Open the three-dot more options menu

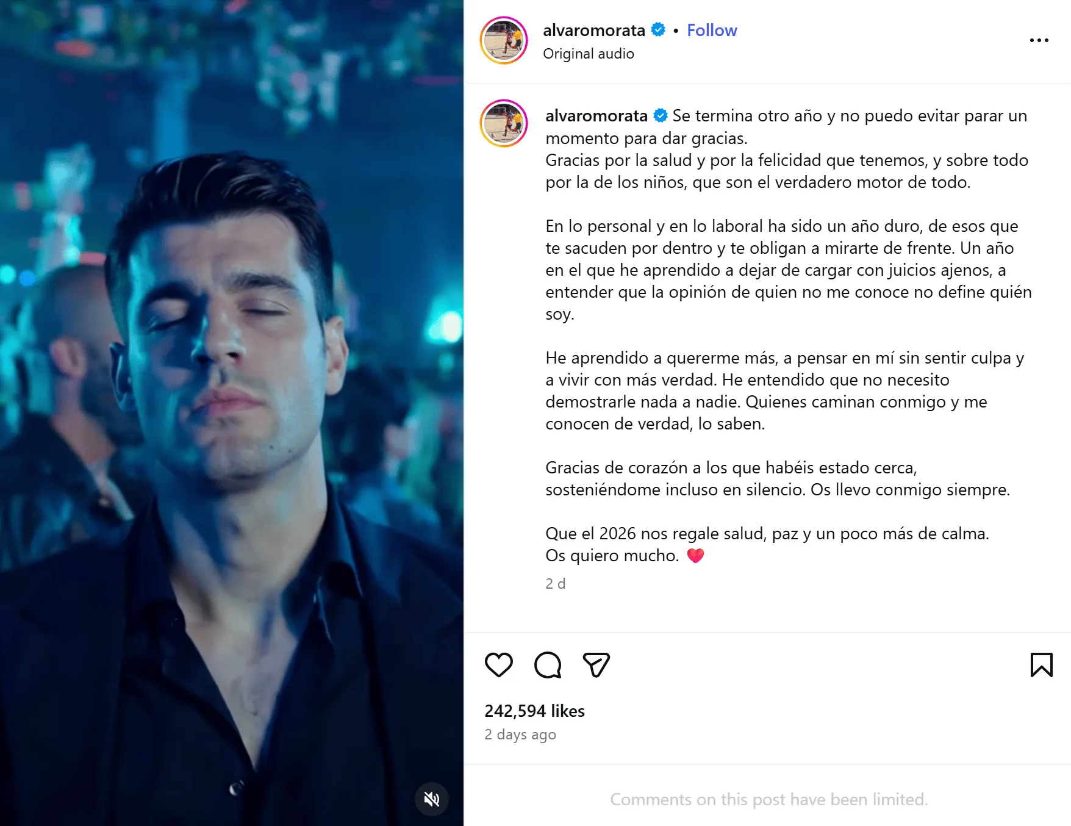(1039, 40)
